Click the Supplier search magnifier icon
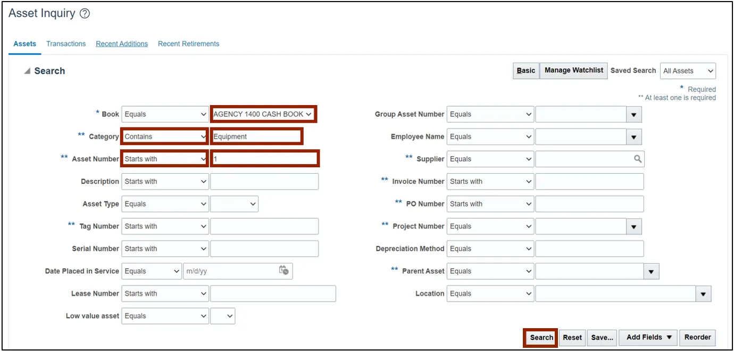Image resolution: width=734 pixels, height=351 pixels. tap(638, 159)
